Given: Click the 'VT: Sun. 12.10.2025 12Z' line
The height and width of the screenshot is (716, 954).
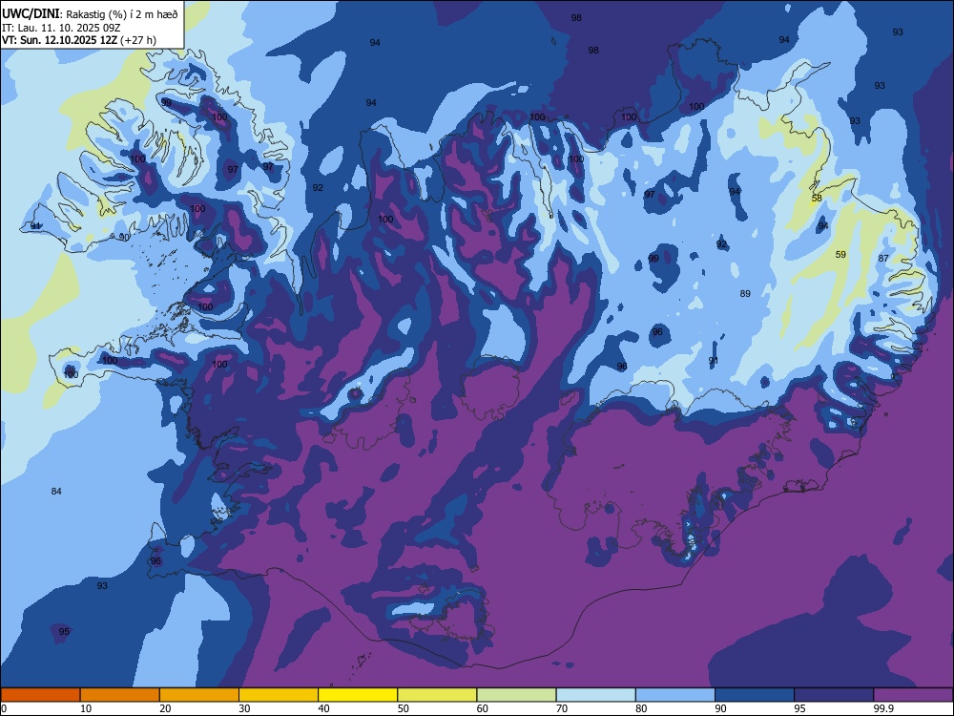Looking at the screenshot, I should [60, 40].
